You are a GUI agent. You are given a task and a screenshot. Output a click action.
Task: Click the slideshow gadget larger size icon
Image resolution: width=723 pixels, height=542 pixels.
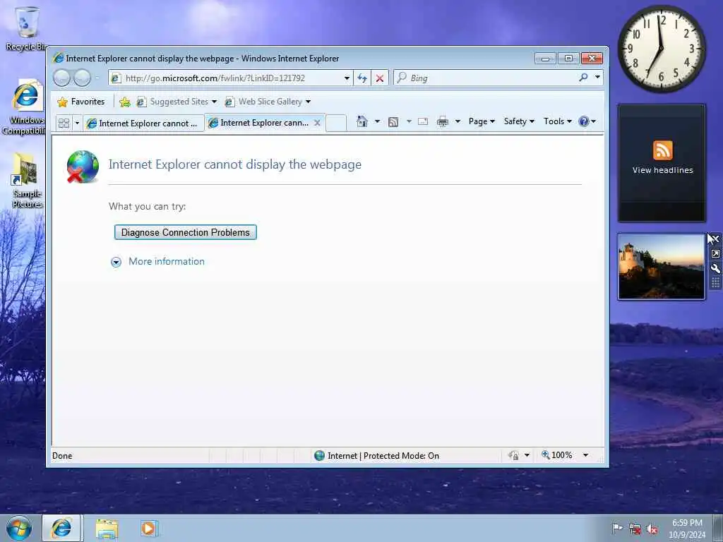[715, 254]
